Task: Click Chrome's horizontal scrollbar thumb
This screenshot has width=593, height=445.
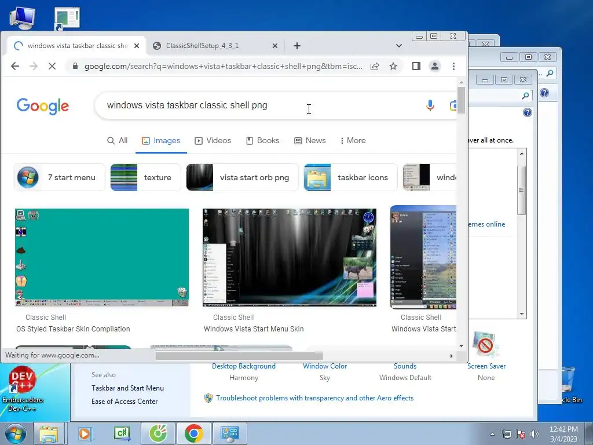Action: point(239,356)
